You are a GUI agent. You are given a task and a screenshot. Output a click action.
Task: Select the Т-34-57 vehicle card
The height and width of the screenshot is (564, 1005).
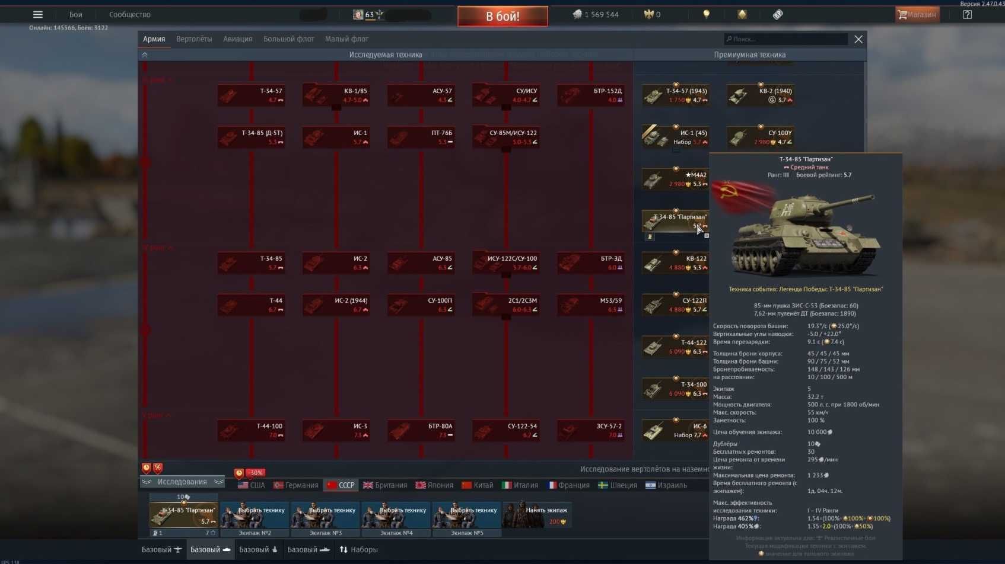(x=251, y=95)
